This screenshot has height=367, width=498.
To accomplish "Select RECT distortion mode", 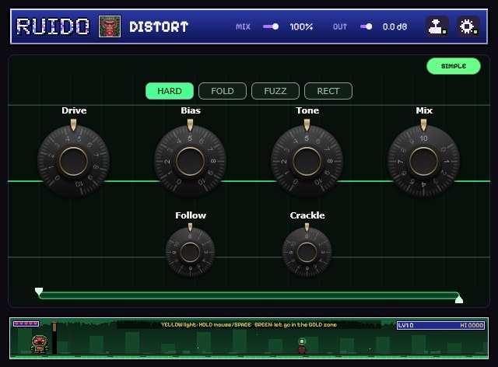I will [x=328, y=91].
